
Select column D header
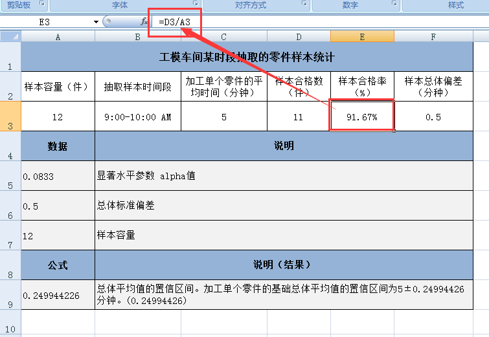[299, 37]
